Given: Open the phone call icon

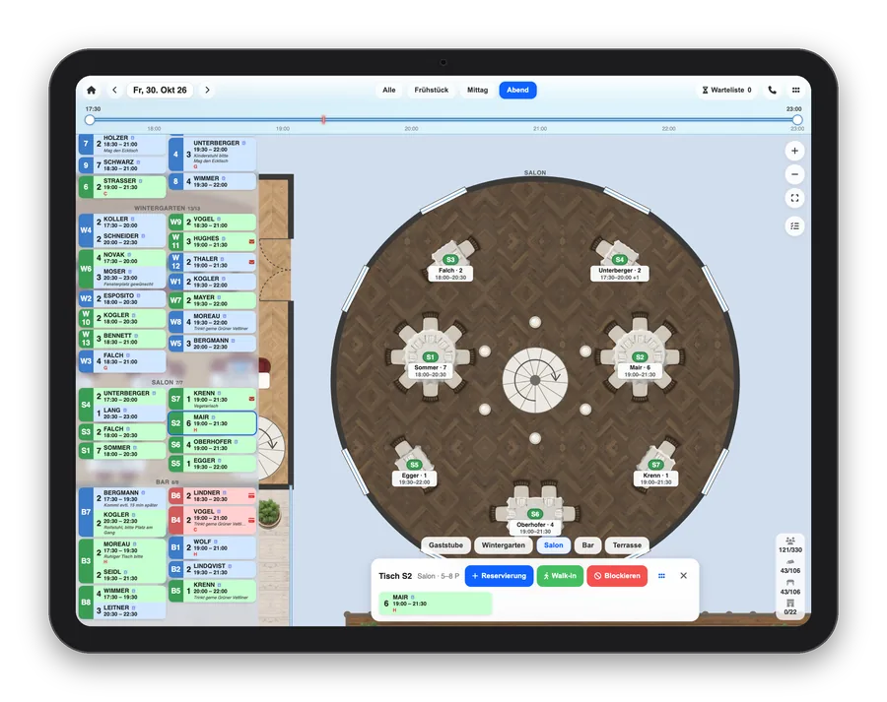Looking at the screenshot, I should (772, 90).
